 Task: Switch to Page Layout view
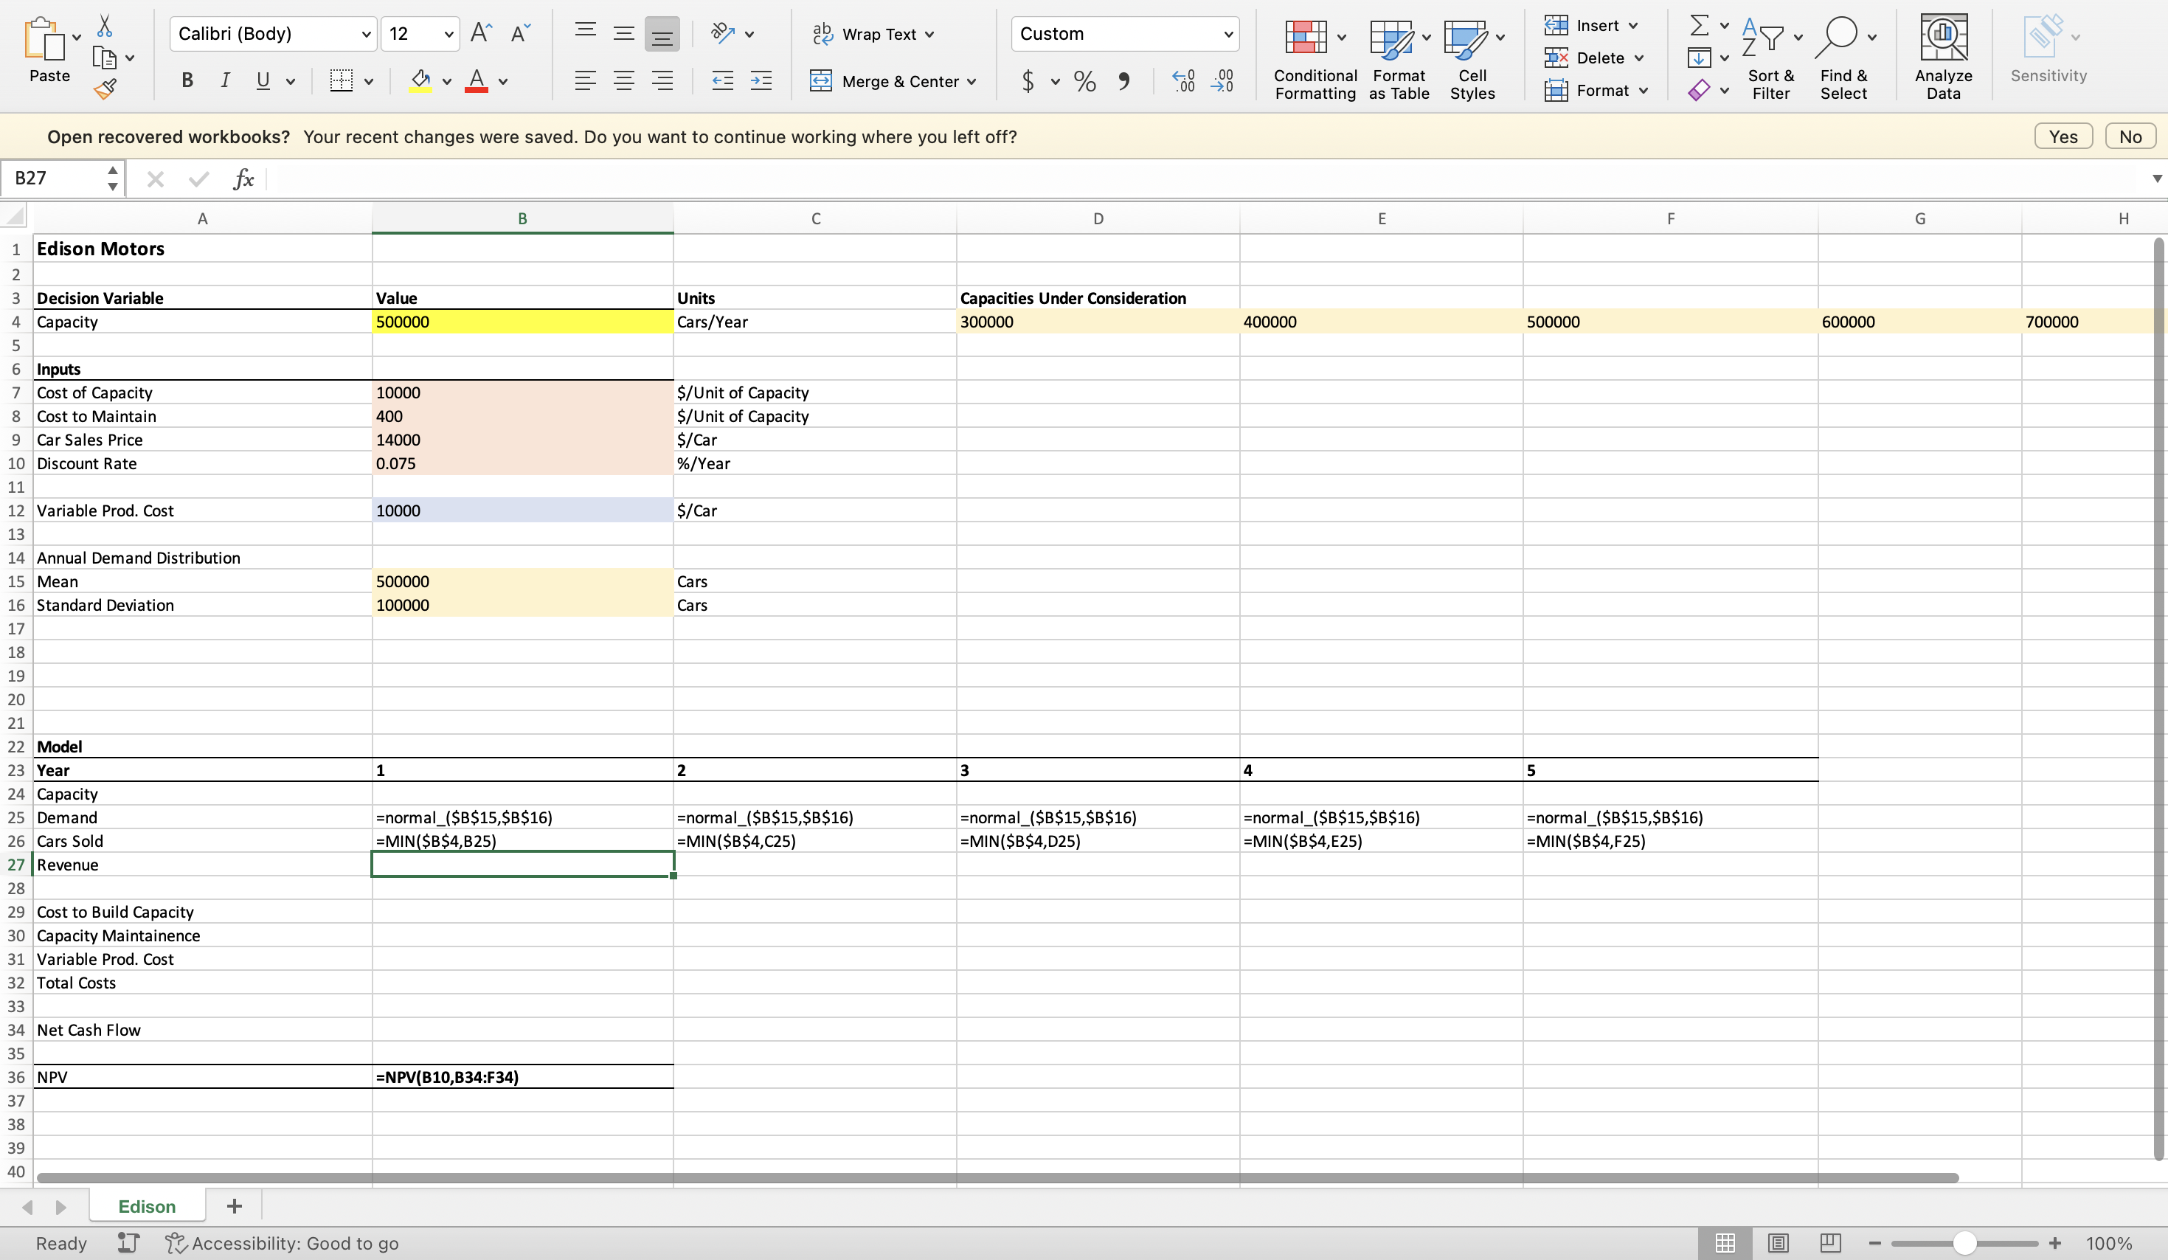coord(1778,1243)
